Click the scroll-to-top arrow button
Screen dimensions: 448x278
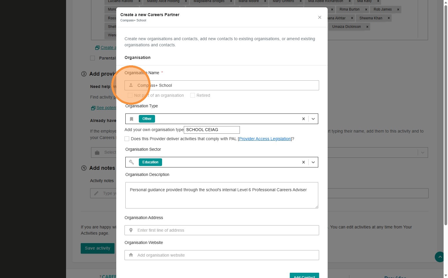pyautogui.click(x=439, y=257)
